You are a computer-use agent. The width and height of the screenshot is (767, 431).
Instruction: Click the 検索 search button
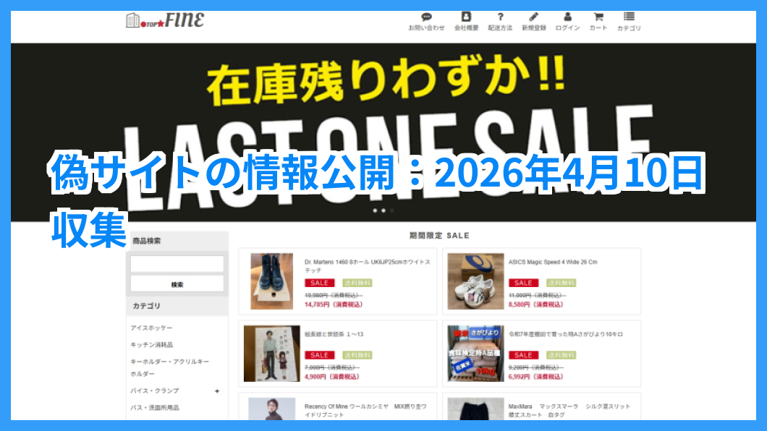pos(177,284)
